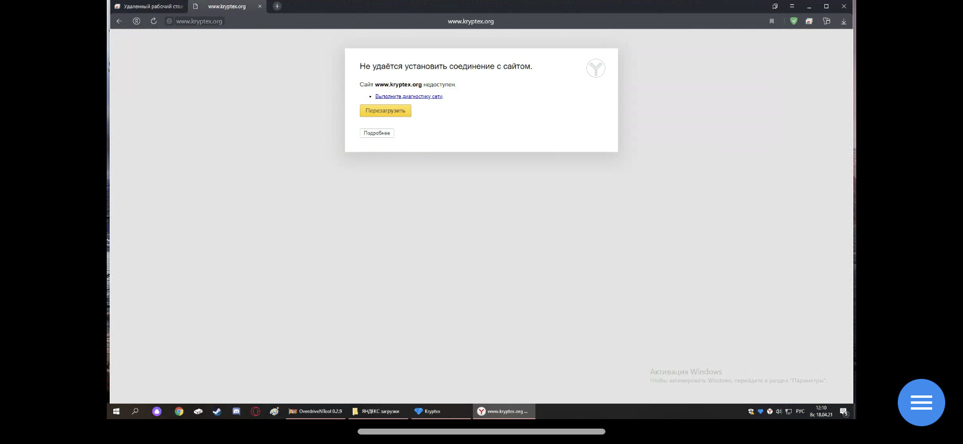Click the Kryptex diamond tray icon

[x=760, y=411]
